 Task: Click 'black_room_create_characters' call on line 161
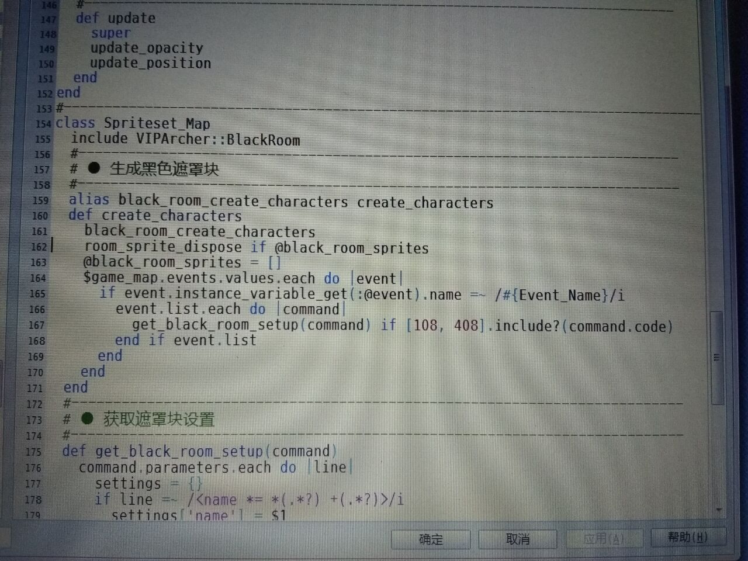(200, 231)
